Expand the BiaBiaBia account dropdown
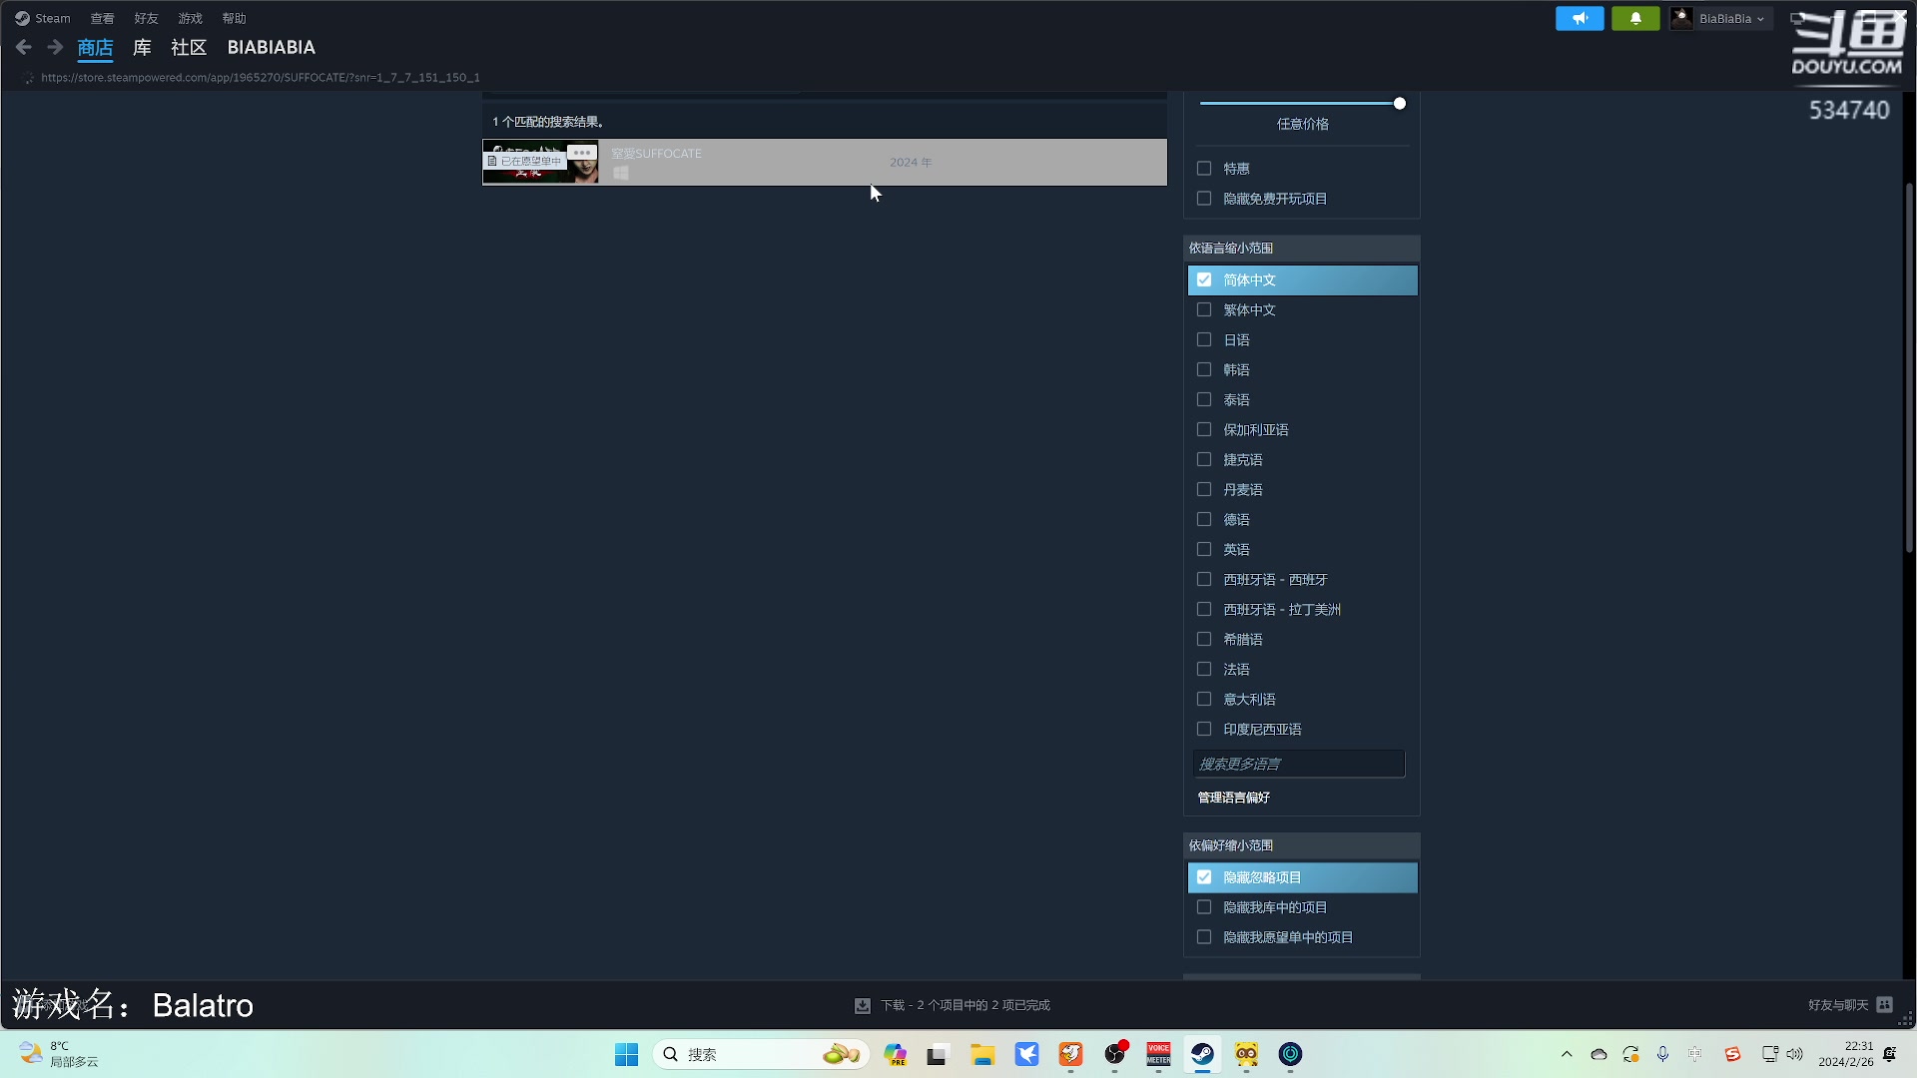This screenshot has width=1917, height=1078. (x=1732, y=19)
